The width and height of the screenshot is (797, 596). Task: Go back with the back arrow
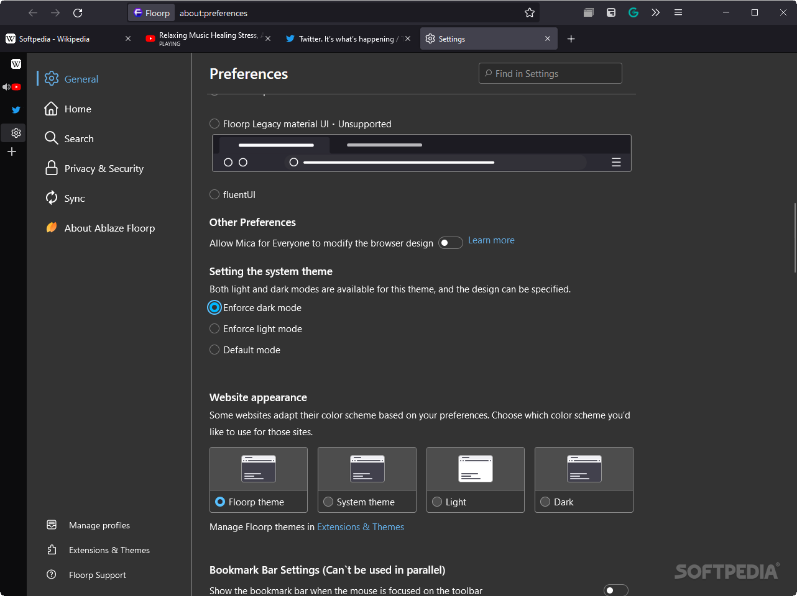[33, 12]
